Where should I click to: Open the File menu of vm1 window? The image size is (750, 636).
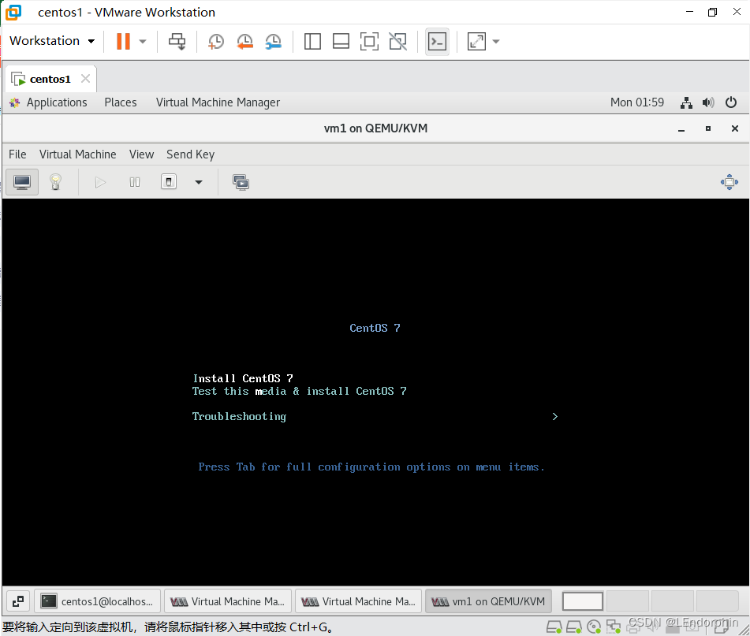pyautogui.click(x=17, y=154)
